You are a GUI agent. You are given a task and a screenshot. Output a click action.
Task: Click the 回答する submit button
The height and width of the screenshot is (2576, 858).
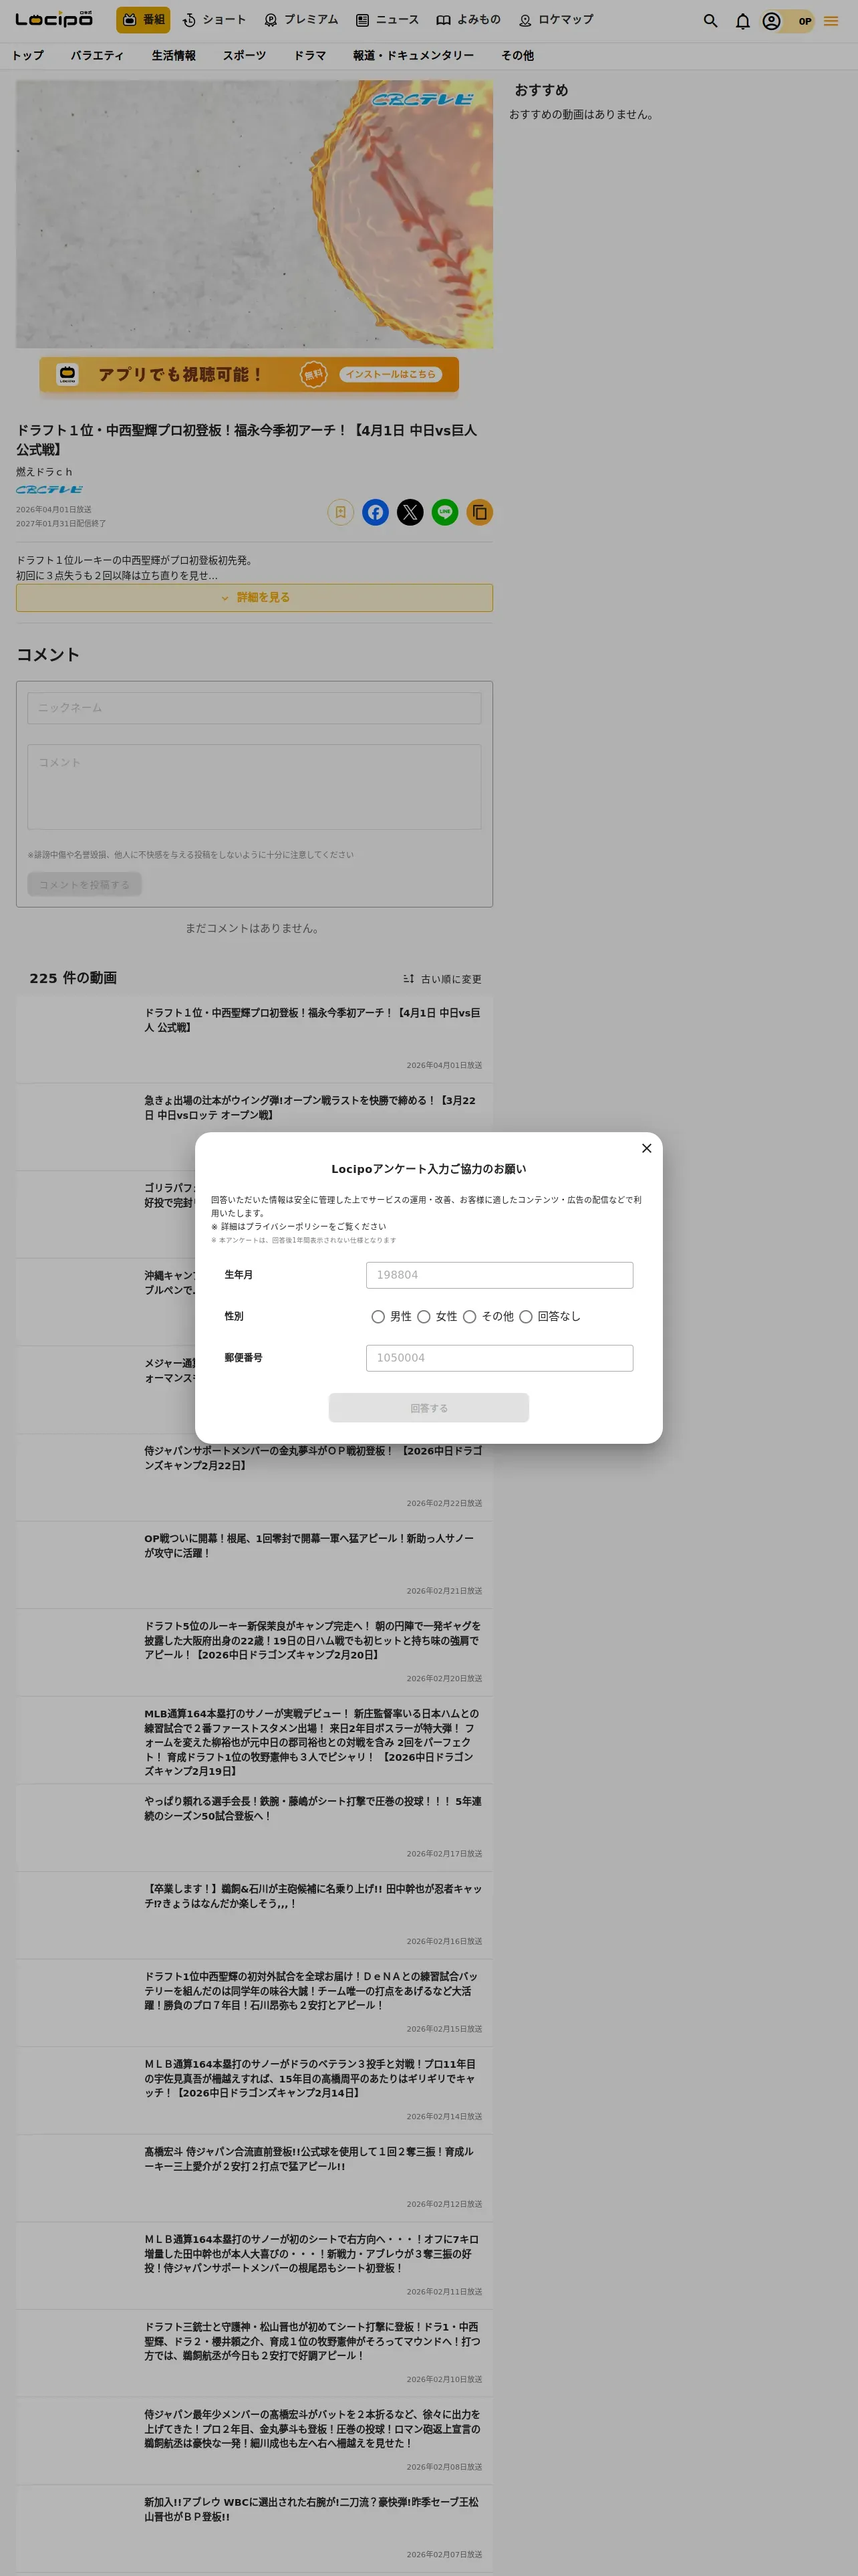coord(430,1408)
